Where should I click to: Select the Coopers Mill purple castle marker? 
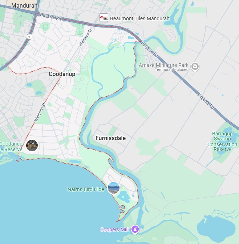coord(135,230)
